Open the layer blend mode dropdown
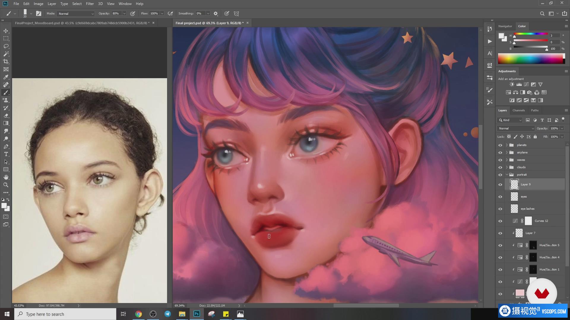Screen dimensions: 570x320 coord(516,128)
